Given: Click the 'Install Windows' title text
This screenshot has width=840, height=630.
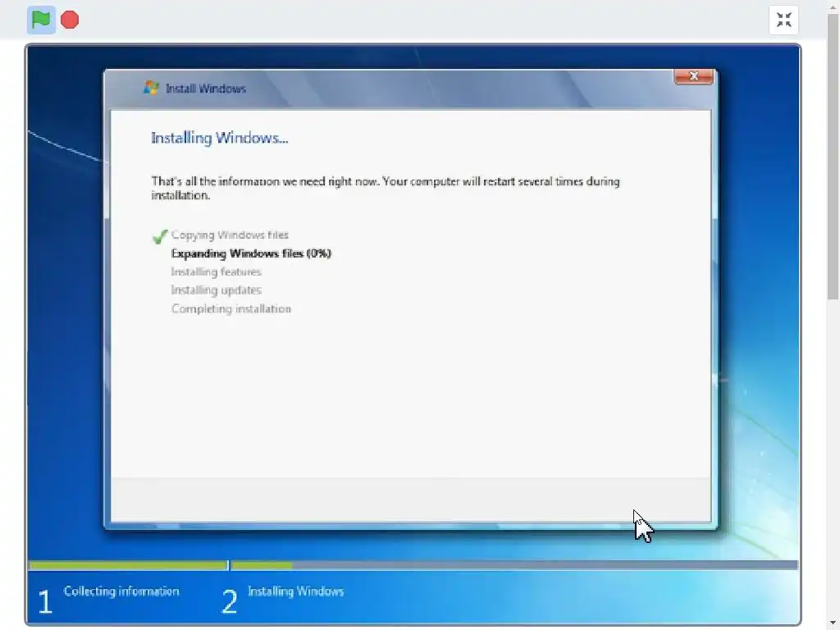Looking at the screenshot, I should 206,89.
